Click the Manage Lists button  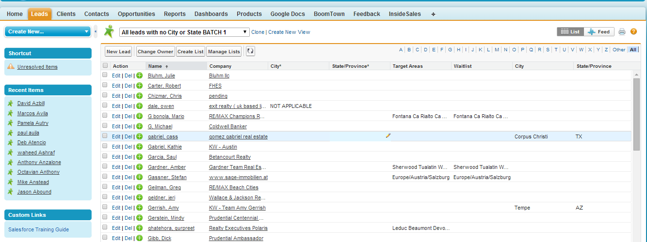click(224, 51)
